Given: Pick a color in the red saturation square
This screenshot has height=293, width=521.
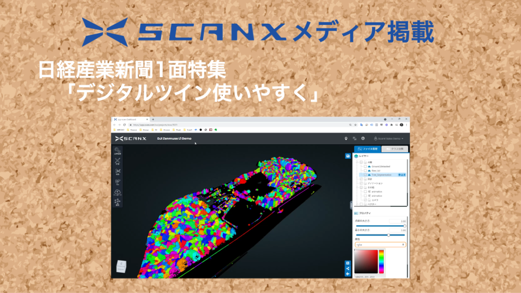Looking at the screenshot, I should 366,261.
